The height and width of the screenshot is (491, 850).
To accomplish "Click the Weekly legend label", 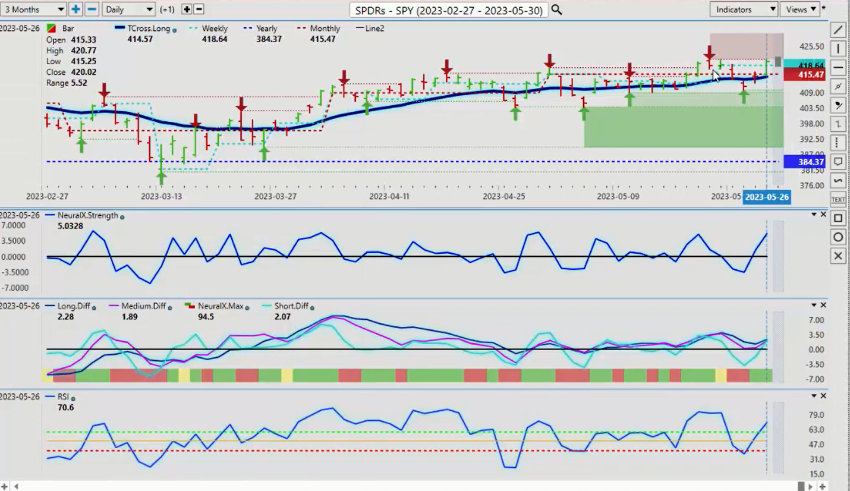I will pos(214,28).
